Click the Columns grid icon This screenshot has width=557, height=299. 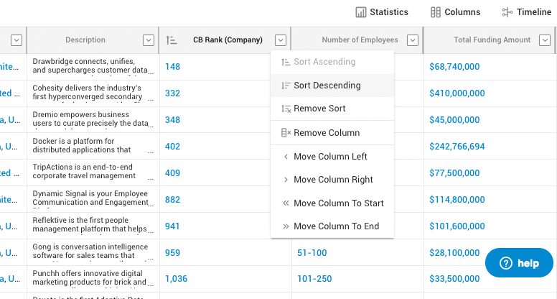point(436,12)
